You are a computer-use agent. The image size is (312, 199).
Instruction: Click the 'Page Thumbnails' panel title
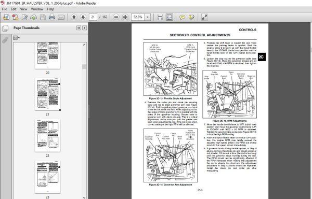(27, 28)
